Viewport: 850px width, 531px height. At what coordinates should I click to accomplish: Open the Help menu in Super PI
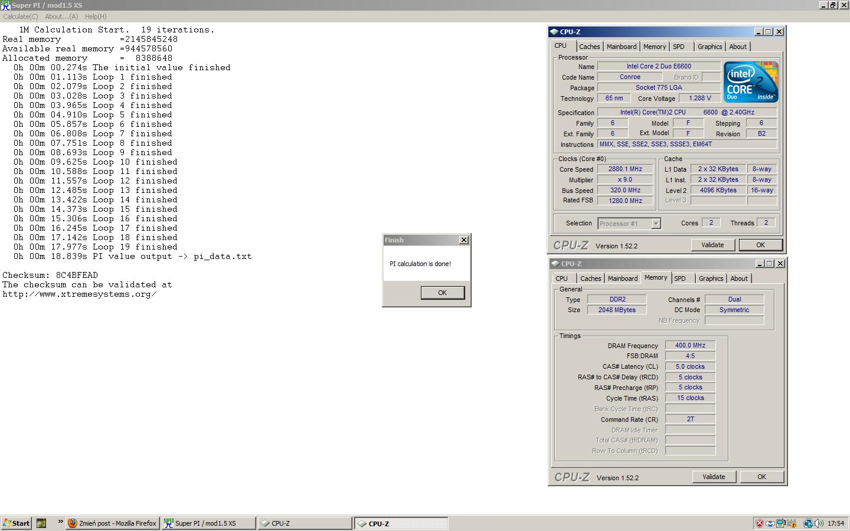tap(96, 17)
